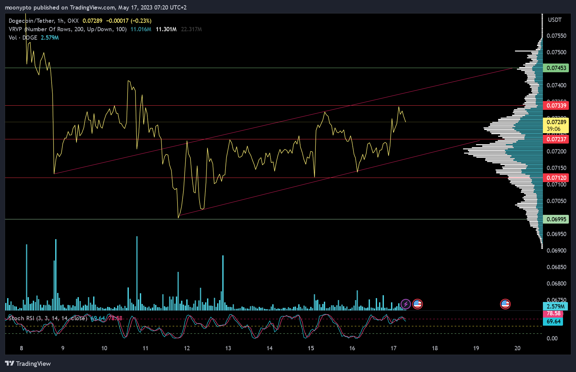The image size is (576, 372).
Task: Click the 69.64 Stoch RSI axis label
Action: [x=553, y=321]
